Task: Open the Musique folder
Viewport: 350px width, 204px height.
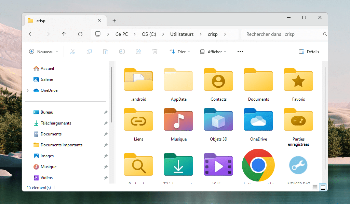Action: click(x=178, y=122)
